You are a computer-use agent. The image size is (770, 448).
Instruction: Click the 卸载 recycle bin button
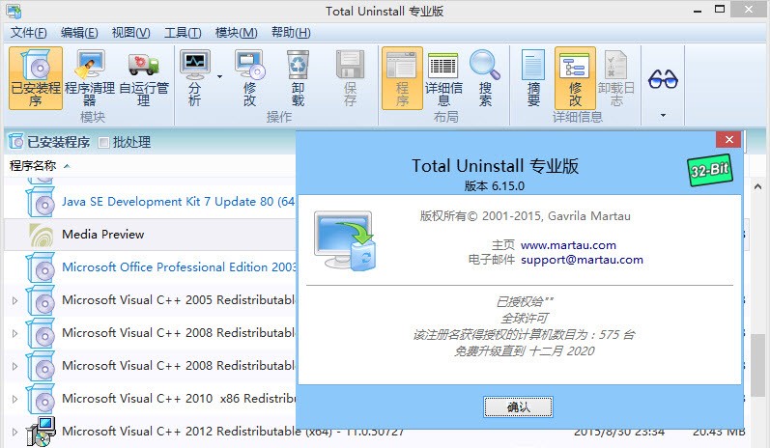(x=299, y=78)
